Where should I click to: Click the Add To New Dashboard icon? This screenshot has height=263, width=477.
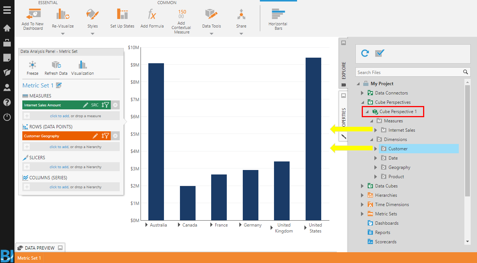coord(33,14)
